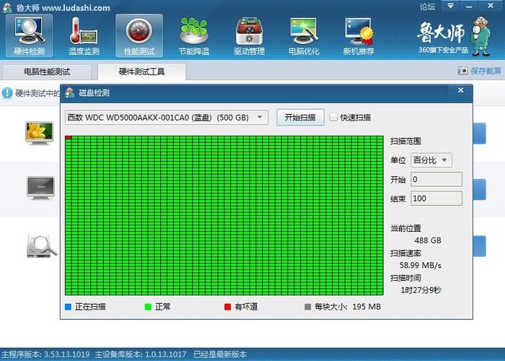Click the 主程序版本 3.53.13.1019 status text

point(45,355)
